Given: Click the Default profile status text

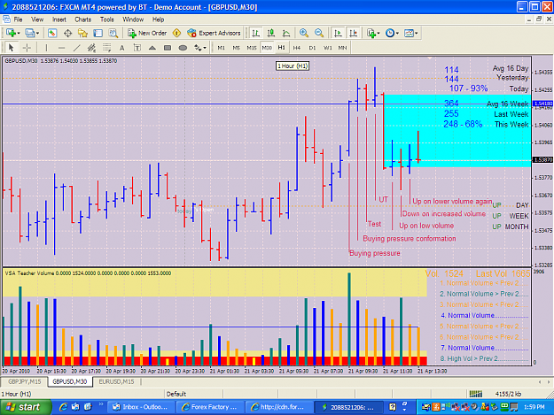Looking at the screenshot, I should tap(176, 394).
